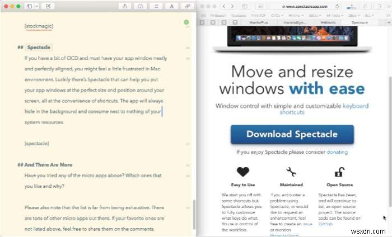Click the www.spectacleapp.com address field
This screenshot has height=237, width=392.
[305, 7]
